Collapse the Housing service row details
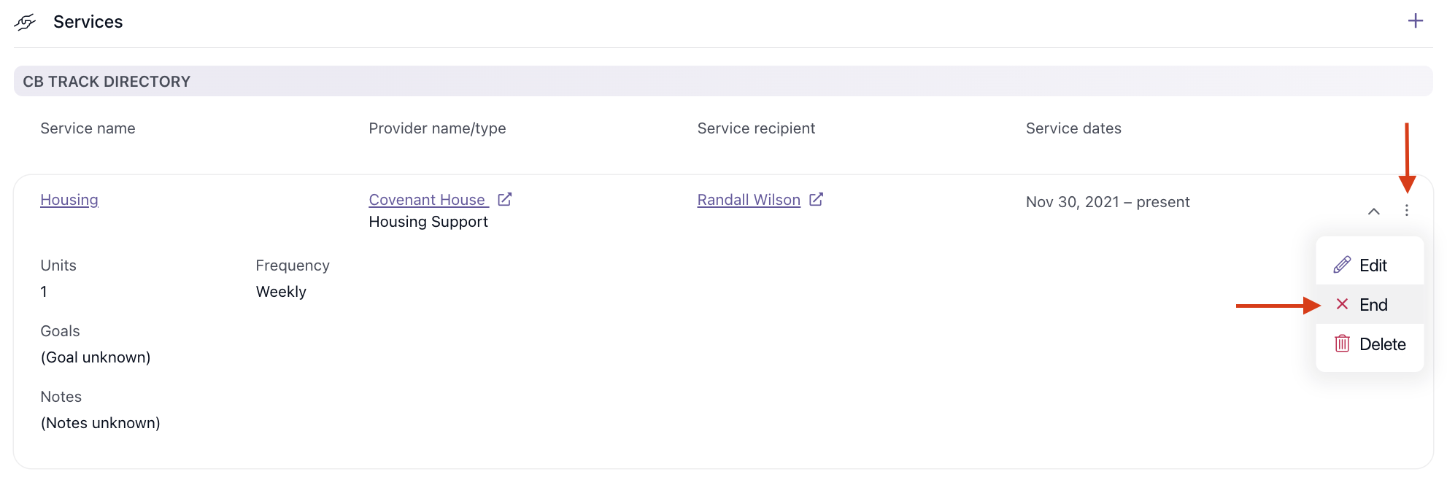Viewport: 1447px width, 477px height. 1373,212
